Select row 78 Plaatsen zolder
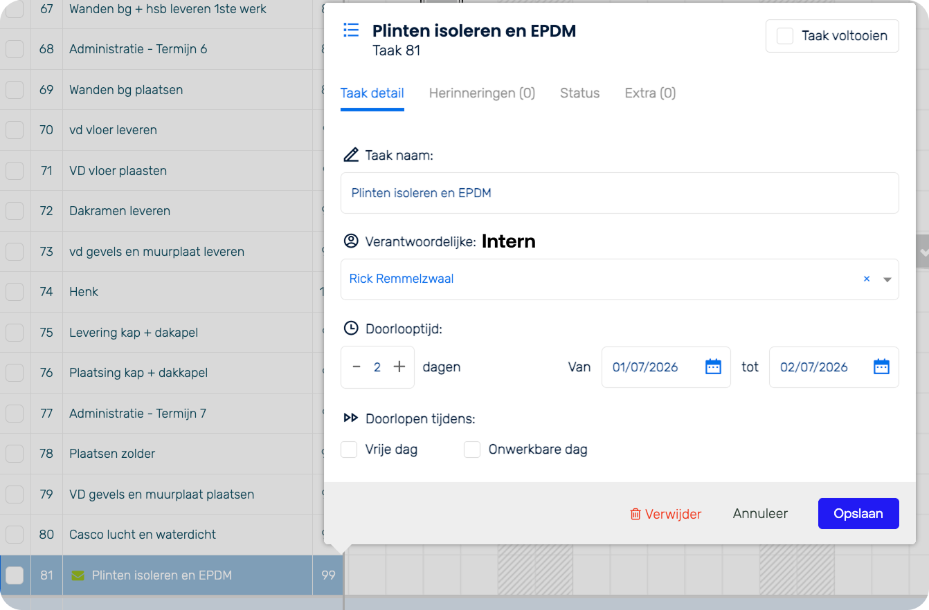 coord(112,454)
